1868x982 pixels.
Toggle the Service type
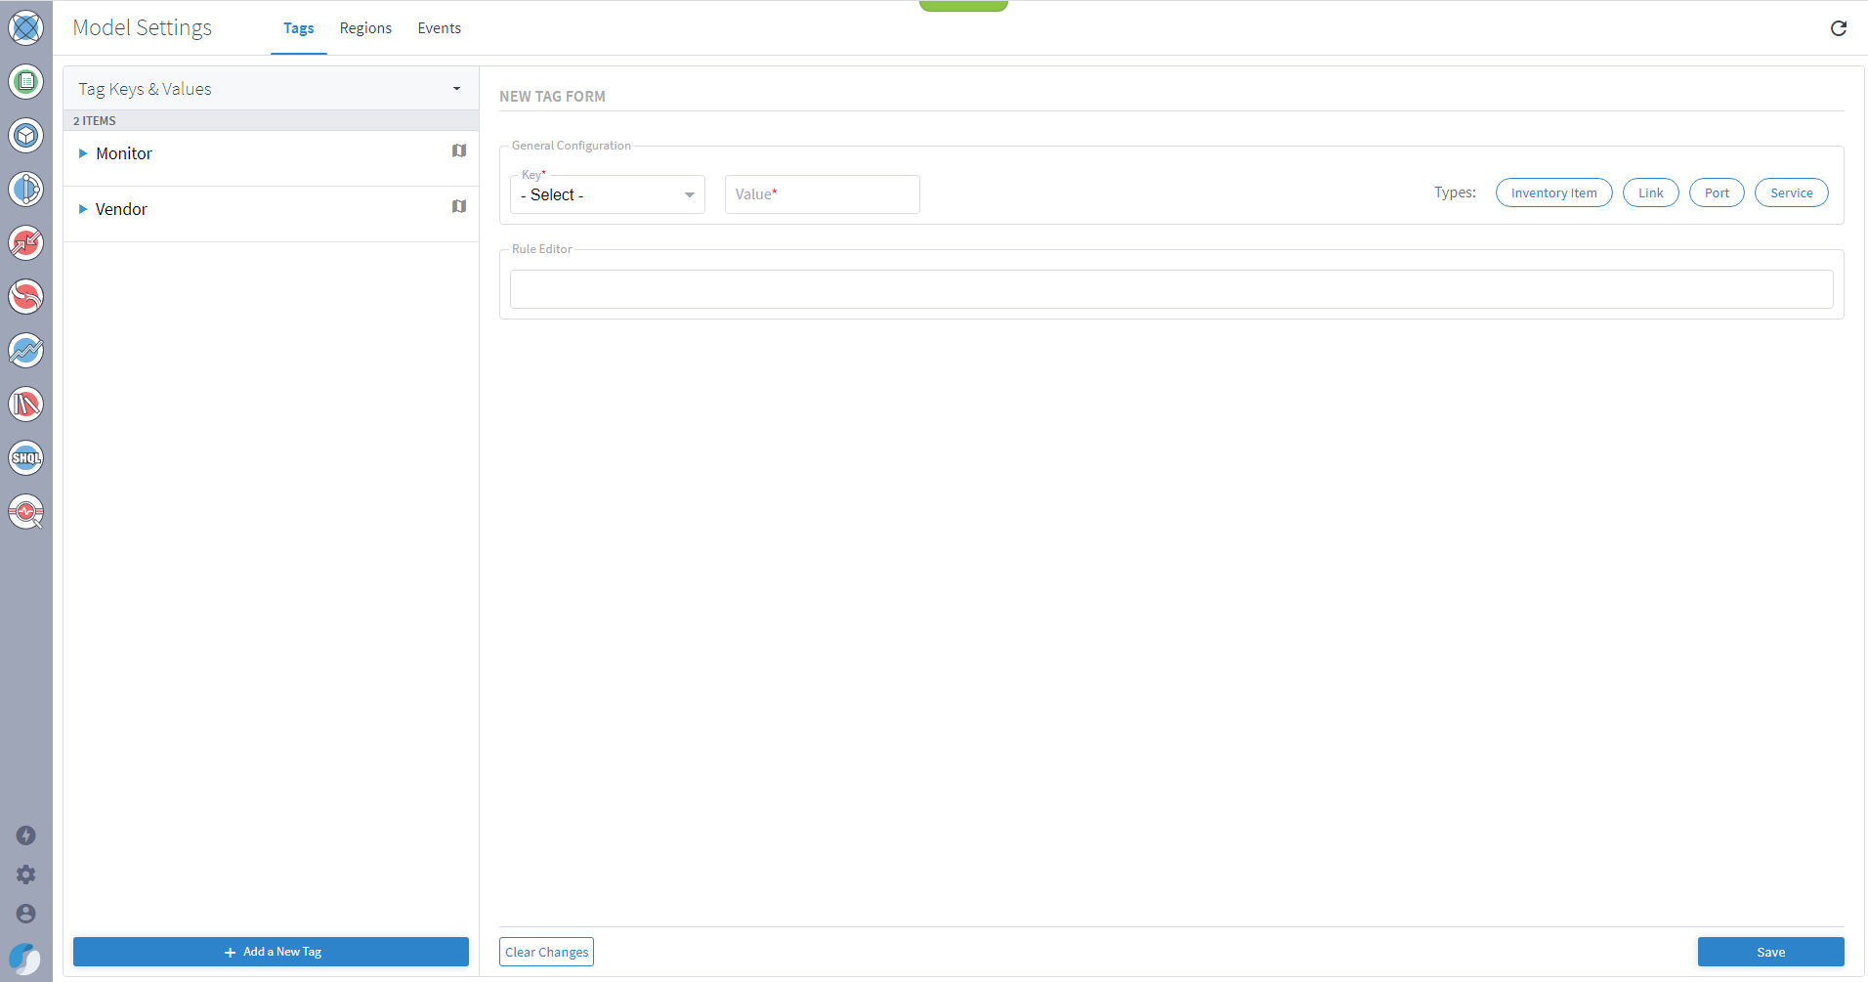(x=1791, y=192)
